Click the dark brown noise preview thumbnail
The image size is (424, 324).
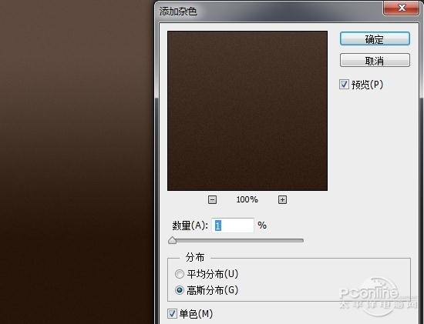click(247, 111)
